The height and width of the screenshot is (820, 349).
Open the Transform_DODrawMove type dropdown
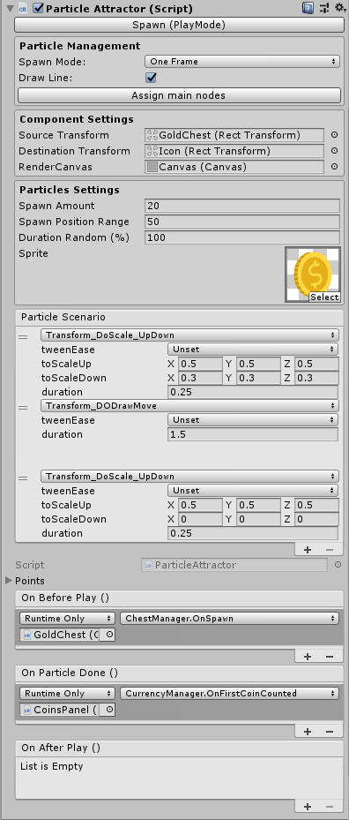click(x=189, y=405)
